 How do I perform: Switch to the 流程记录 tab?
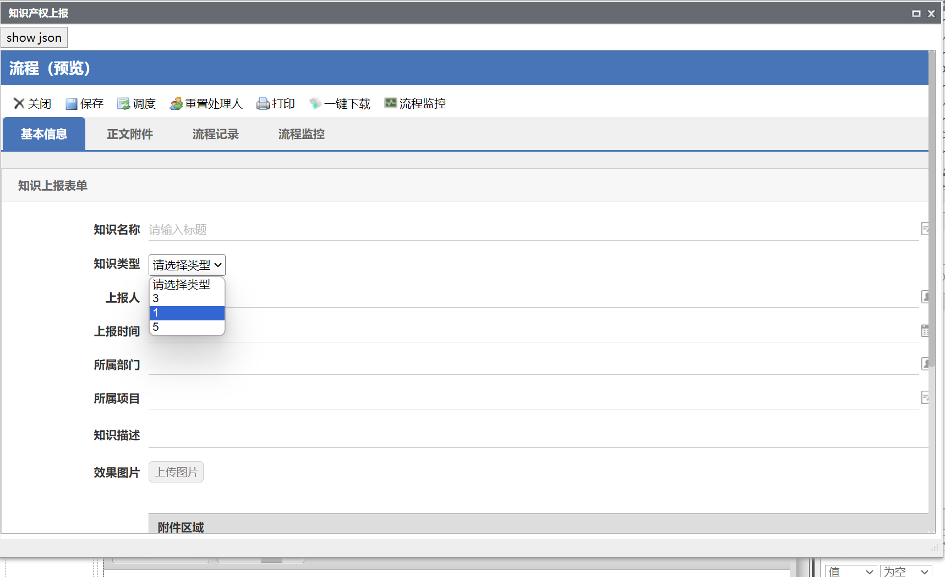pyautogui.click(x=216, y=134)
